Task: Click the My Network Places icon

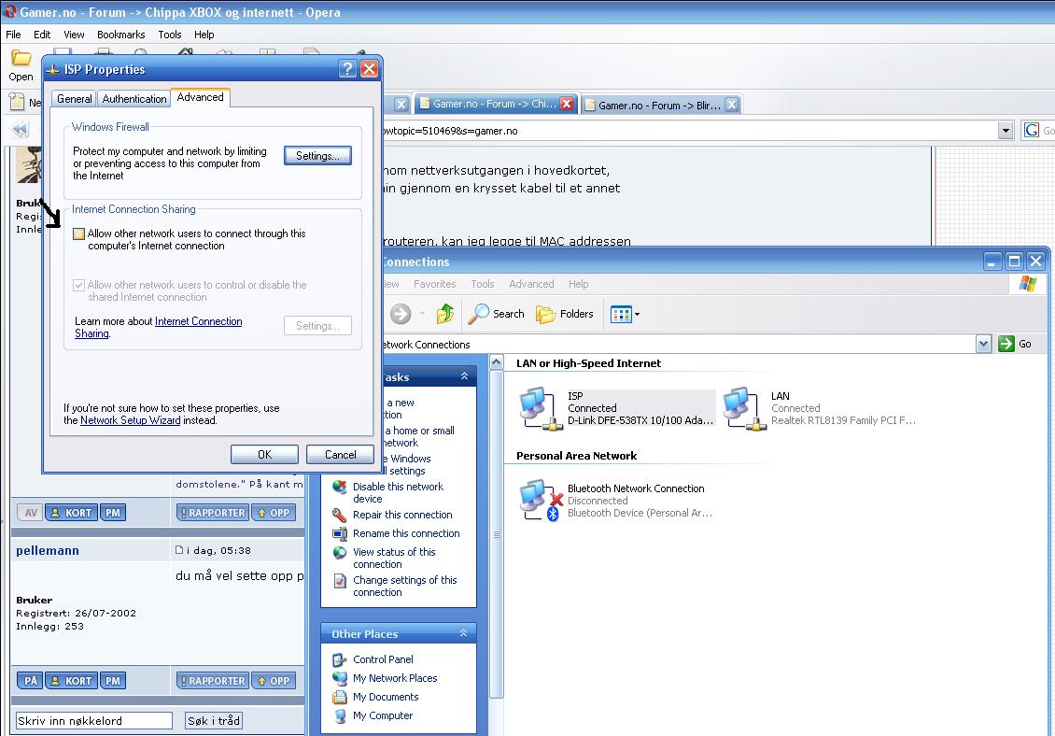Action: tap(340, 678)
